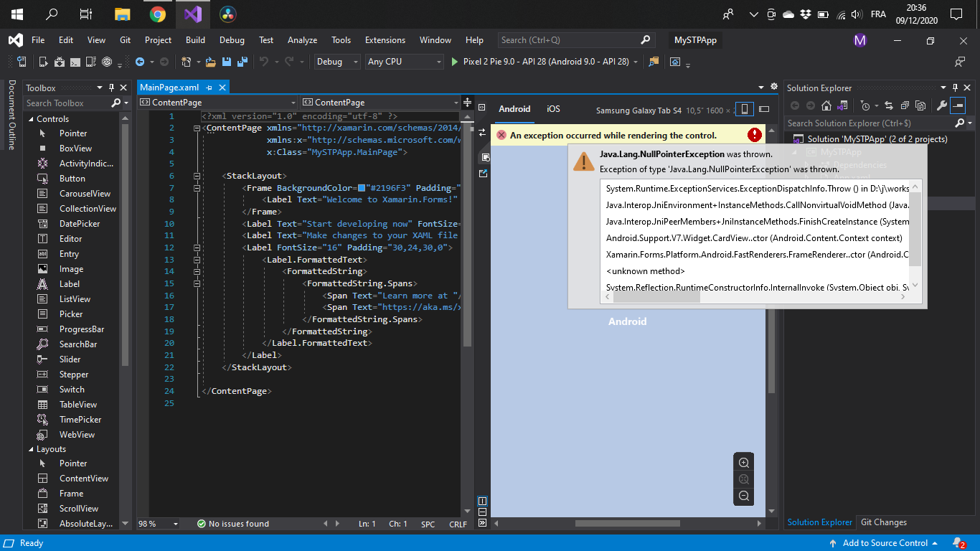This screenshot has height=551, width=980.
Task: Zoom in on the Android preview
Action: coord(744,462)
